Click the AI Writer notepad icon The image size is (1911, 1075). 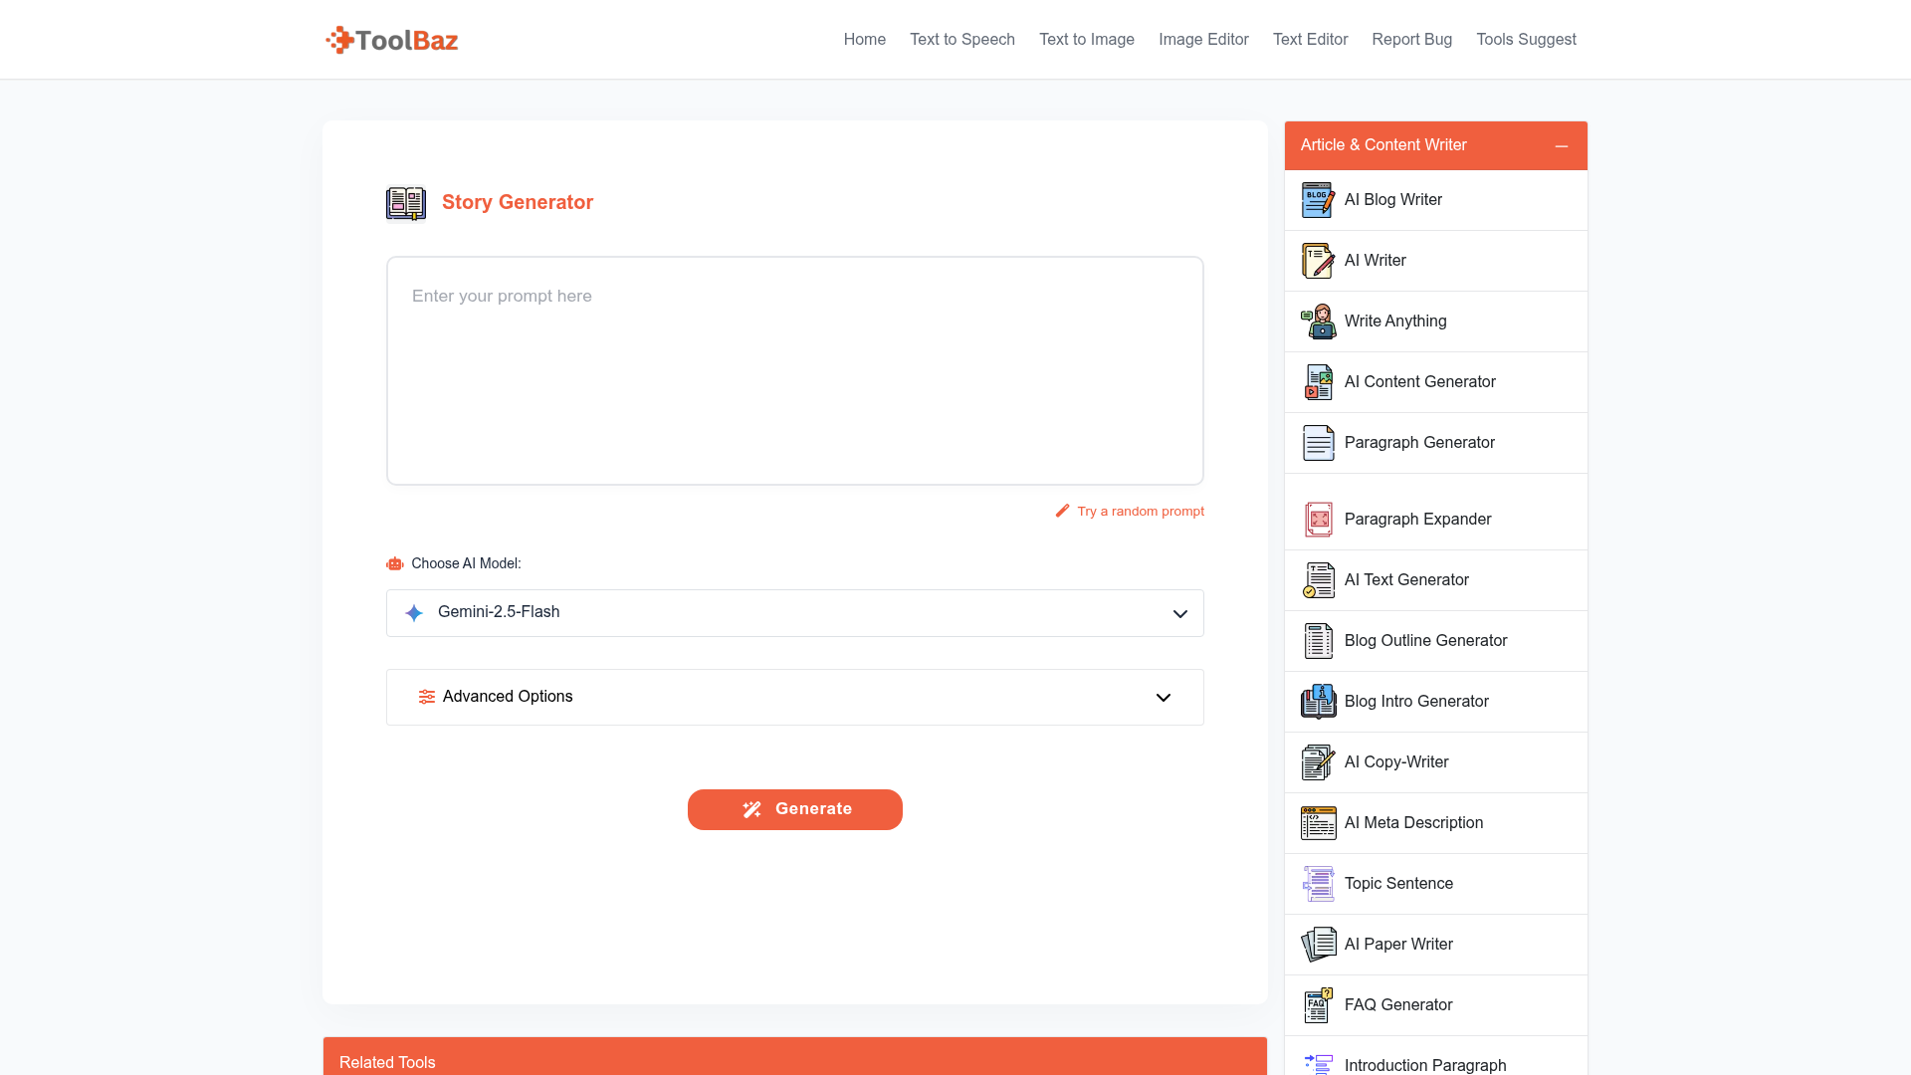(1318, 261)
